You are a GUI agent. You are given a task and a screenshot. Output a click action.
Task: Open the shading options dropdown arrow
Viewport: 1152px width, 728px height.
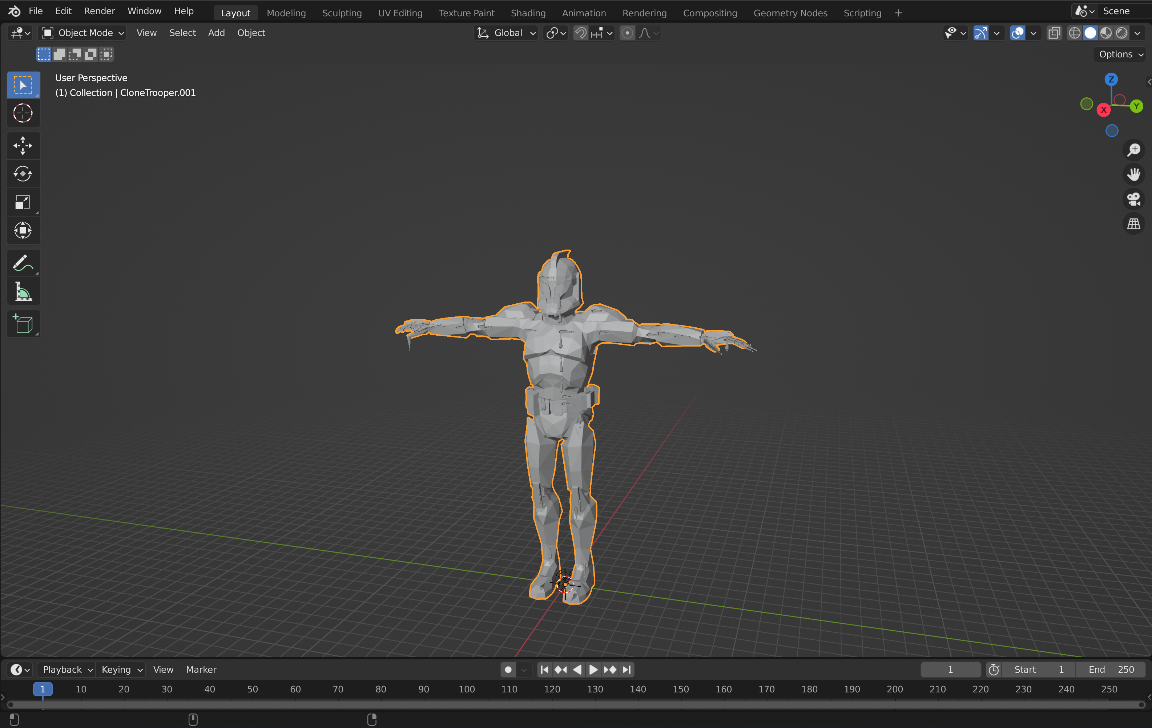[1138, 33]
